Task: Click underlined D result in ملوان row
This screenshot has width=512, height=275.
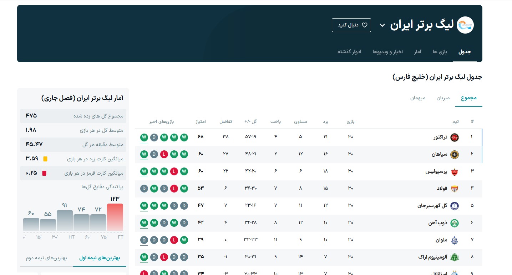Action: tap(144, 240)
